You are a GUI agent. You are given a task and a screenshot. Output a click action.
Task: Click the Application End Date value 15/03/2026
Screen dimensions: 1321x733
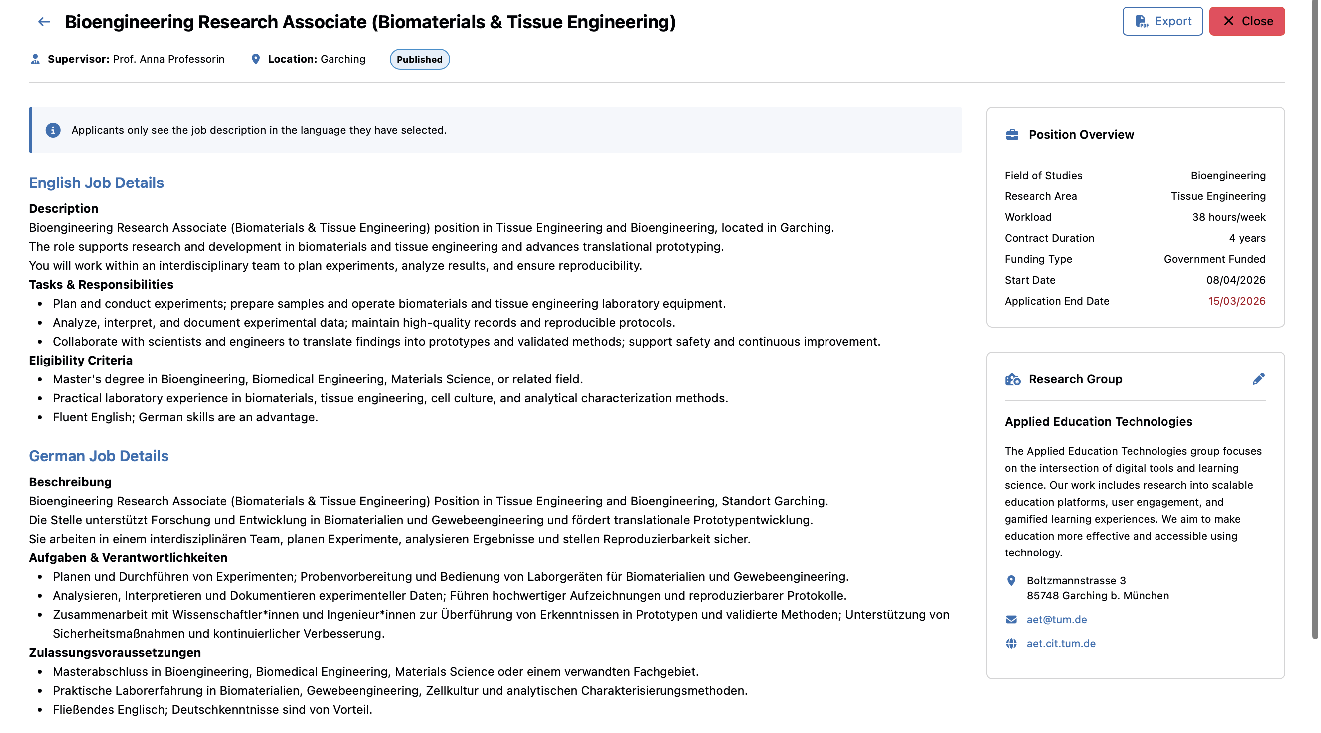[x=1236, y=301]
